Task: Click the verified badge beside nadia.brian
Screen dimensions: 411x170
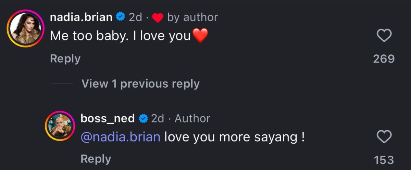Action: [x=120, y=17]
